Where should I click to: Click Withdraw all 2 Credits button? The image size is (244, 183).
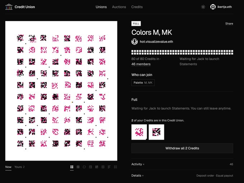point(182,148)
